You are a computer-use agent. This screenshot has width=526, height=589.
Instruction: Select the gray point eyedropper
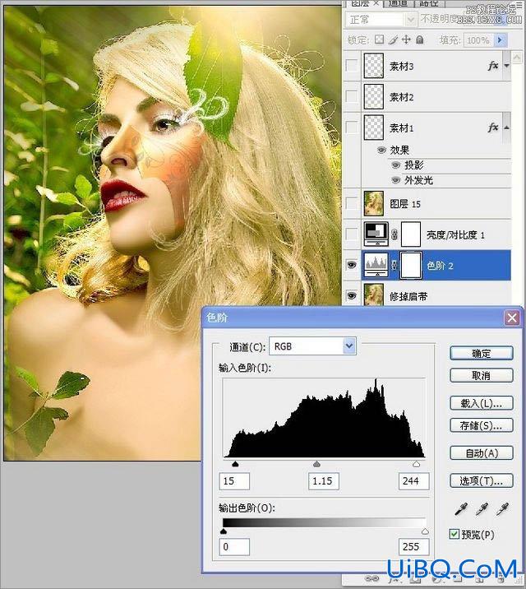482,508
